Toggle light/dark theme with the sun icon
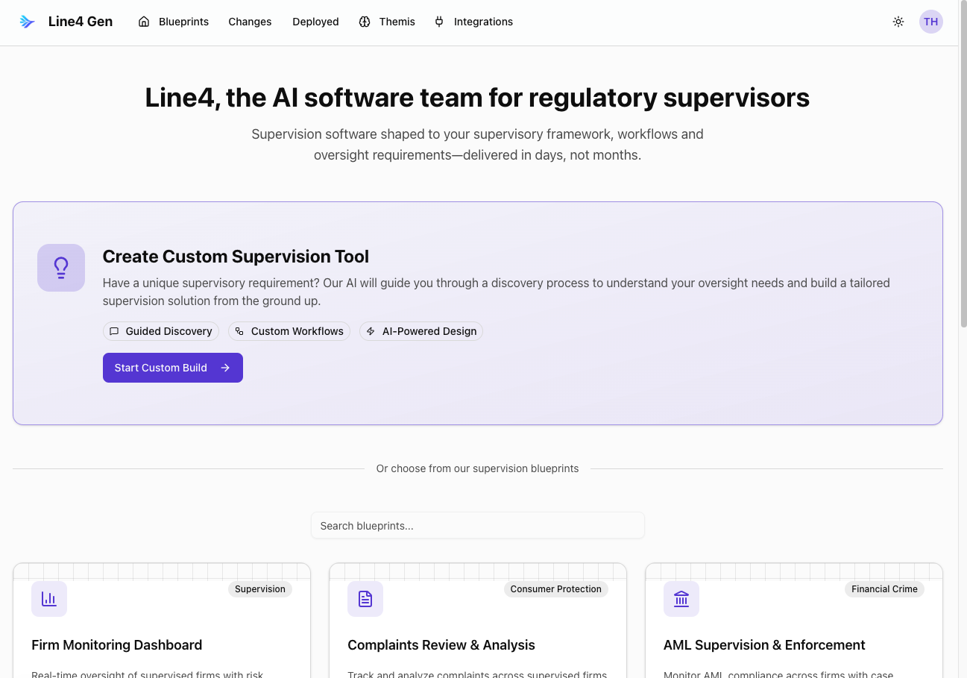This screenshot has height=678, width=967. coord(898,22)
